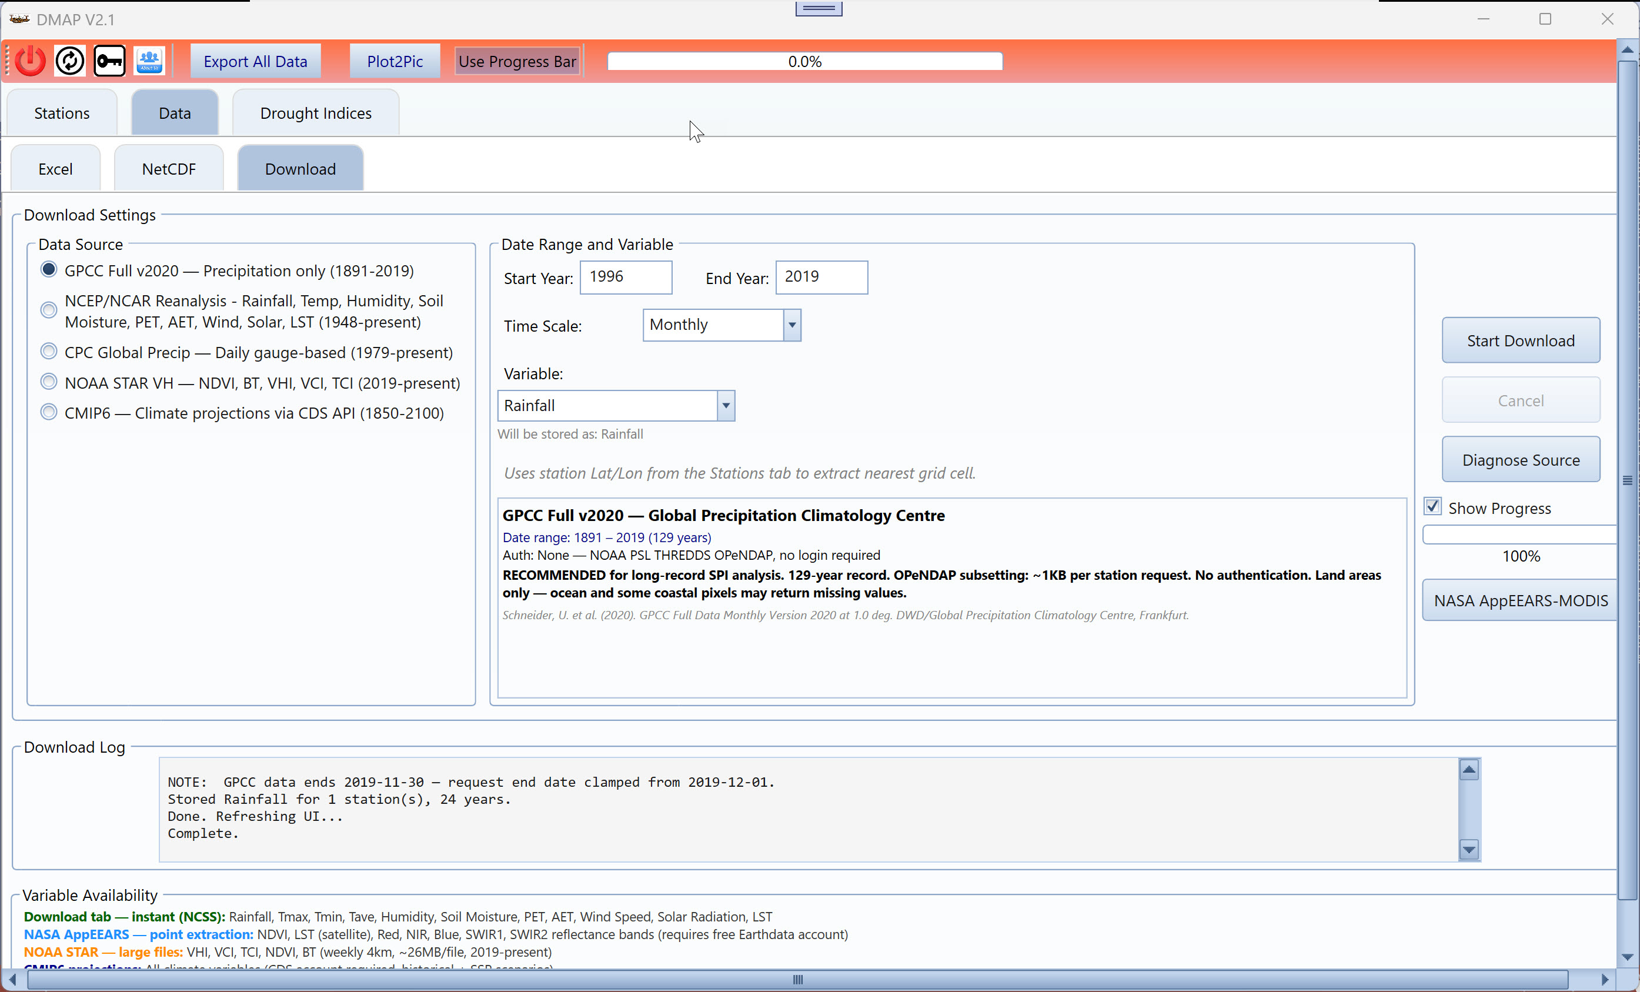
Task: Switch to the Data tab
Action: pos(175,113)
